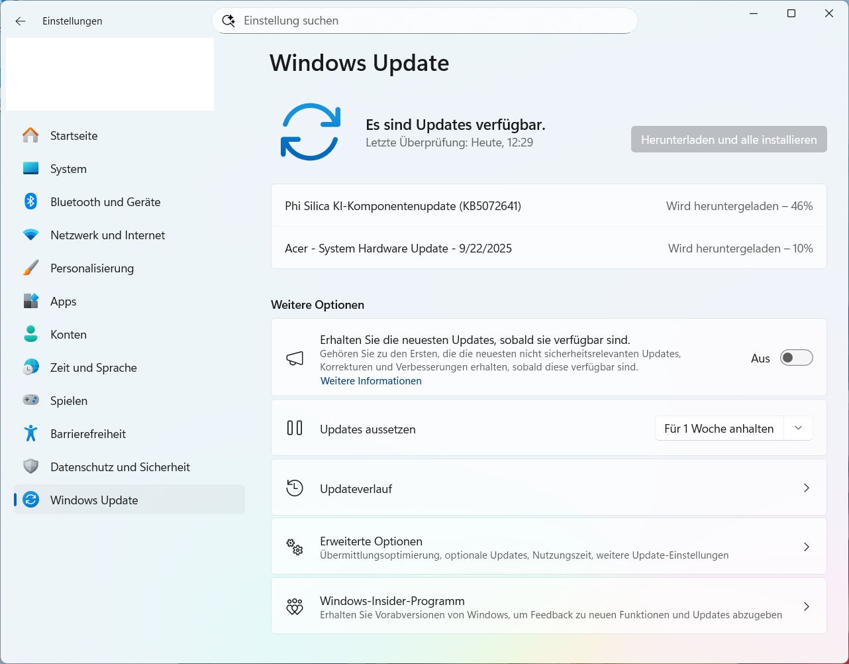Click Herunterladen und alle installieren button
This screenshot has width=849, height=664.
click(x=728, y=139)
